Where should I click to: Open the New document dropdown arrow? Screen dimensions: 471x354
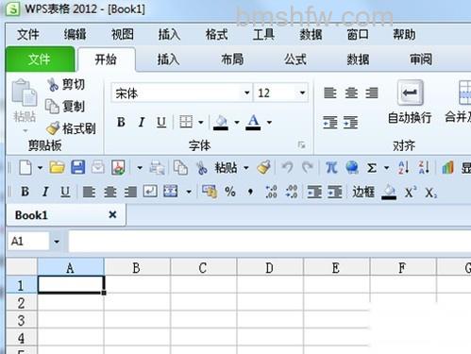41,168
